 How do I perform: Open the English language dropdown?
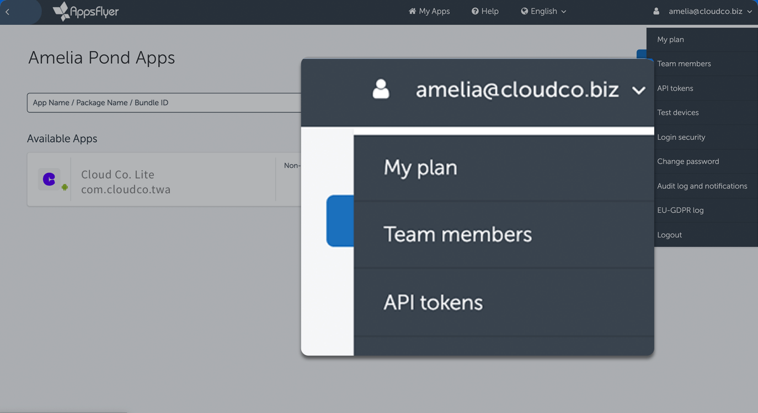click(543, 11)
